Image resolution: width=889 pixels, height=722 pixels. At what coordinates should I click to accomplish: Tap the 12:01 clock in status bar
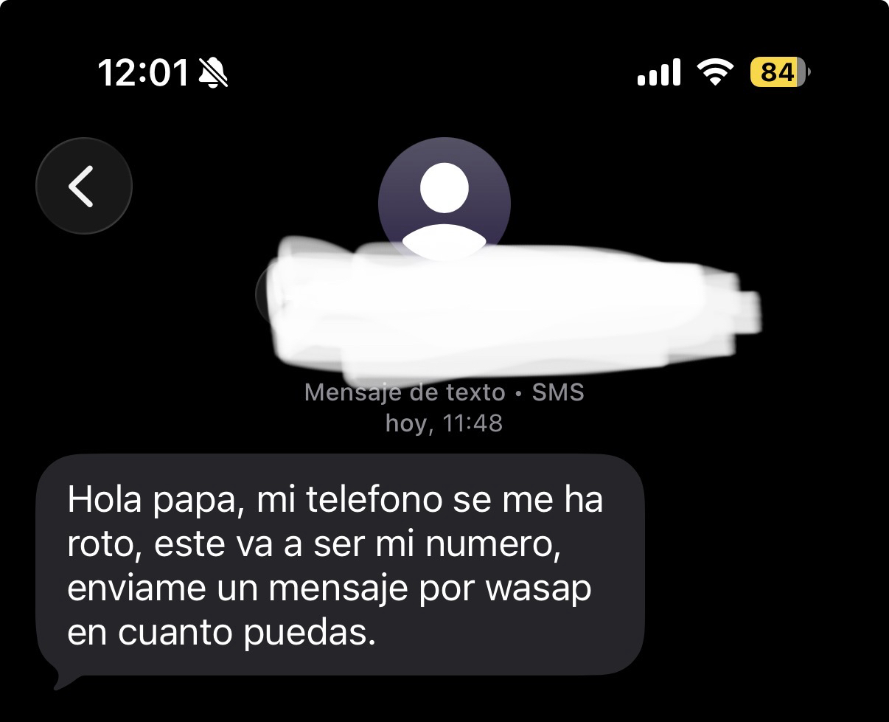coord(144,73)
